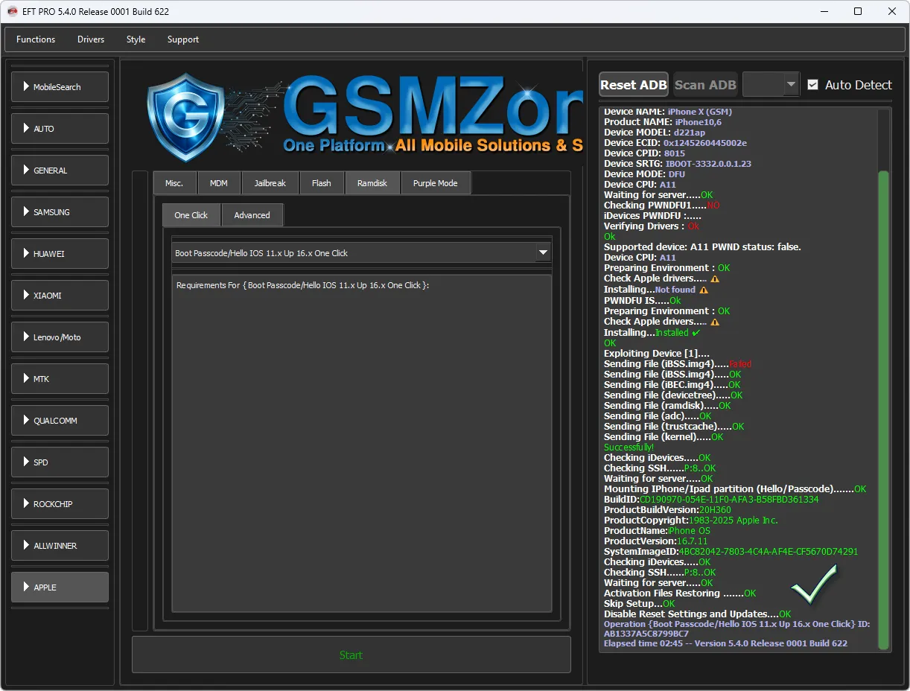Expand the APPLE sidebar section

pos(60,587)
